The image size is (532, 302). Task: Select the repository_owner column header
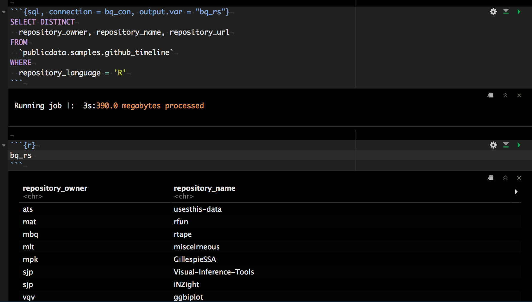pos(55,188)
